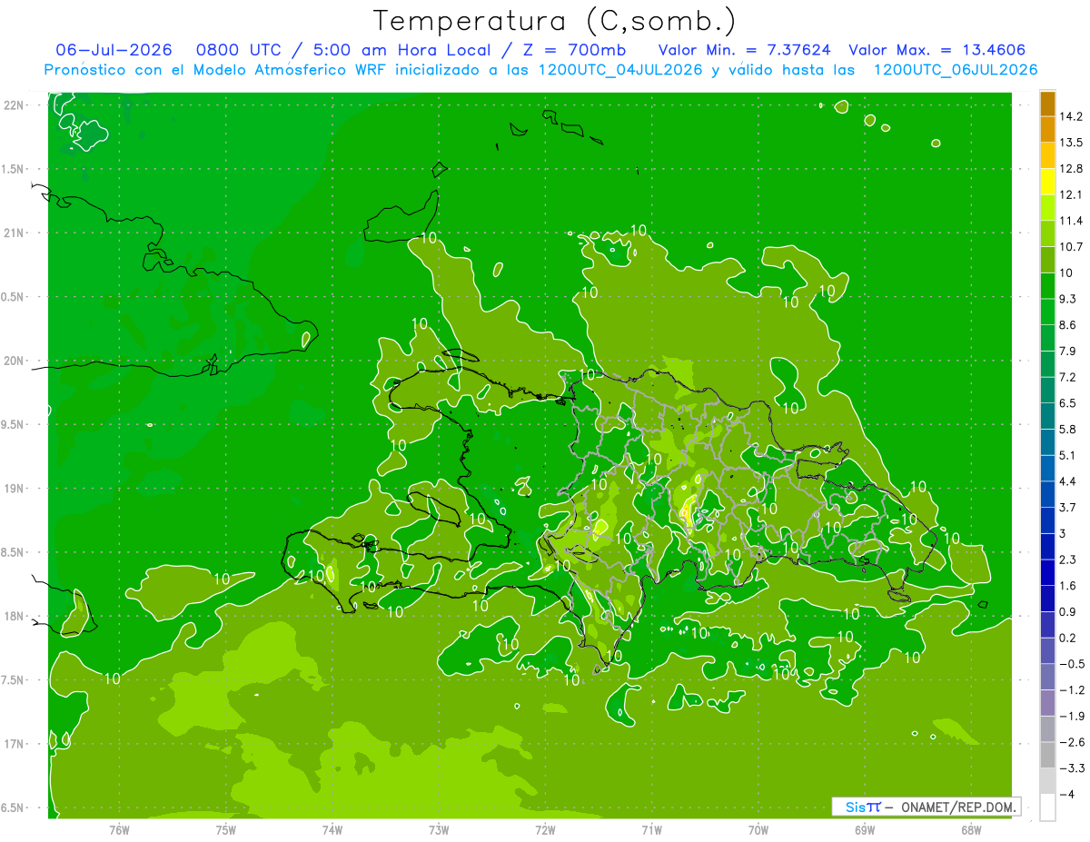
Task: Click the '10.7' colorbar label
Action: tap(1071, 247)
